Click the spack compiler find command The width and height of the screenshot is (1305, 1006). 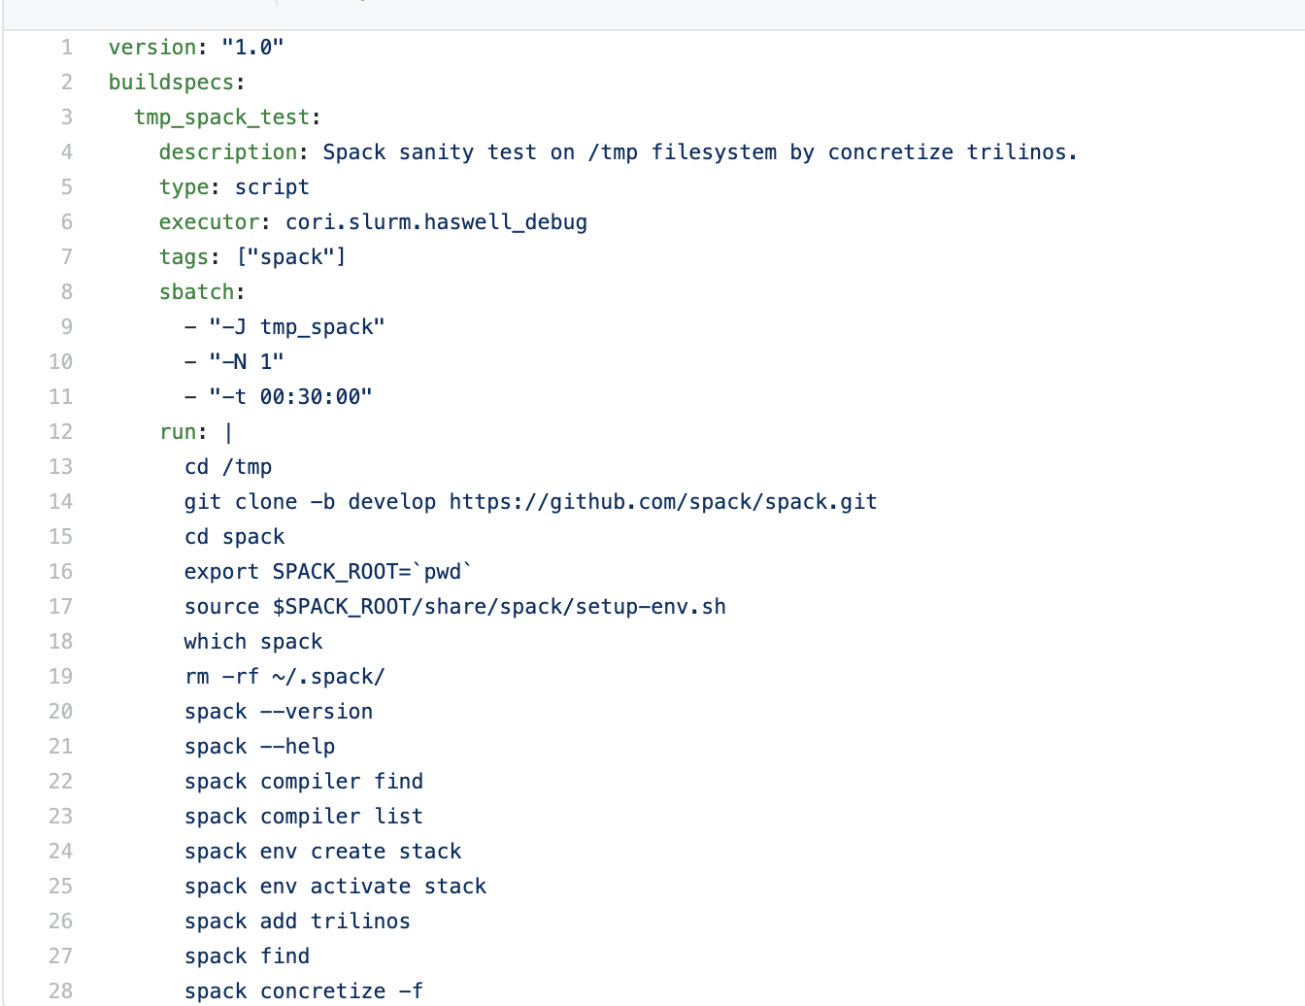(x=304, y=781)
